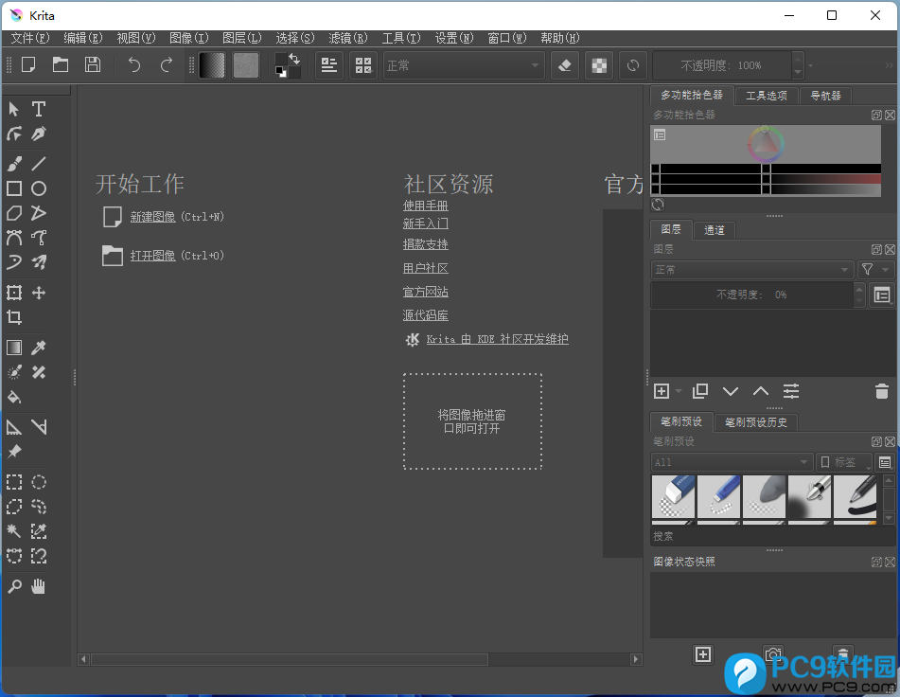The width and height of the screenshot is (900, 697).
Task: Select the Assistant tool
Action: [x=14, y=427]
